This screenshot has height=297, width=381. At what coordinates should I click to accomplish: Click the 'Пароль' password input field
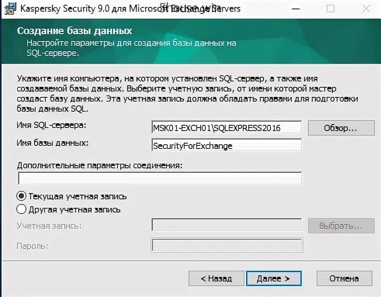point(227,245)
